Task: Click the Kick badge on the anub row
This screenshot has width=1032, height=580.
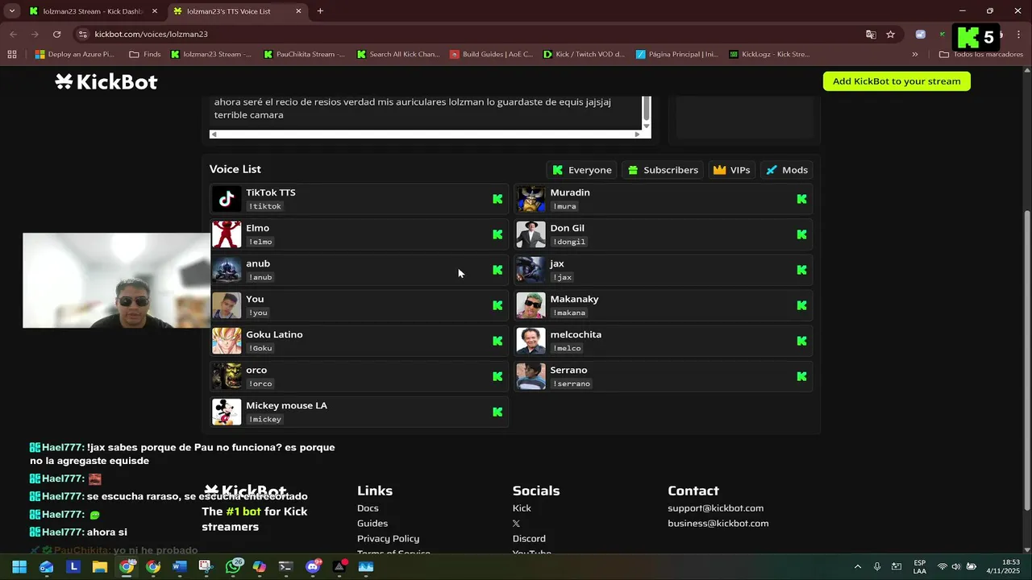Action: click(497, 270)
